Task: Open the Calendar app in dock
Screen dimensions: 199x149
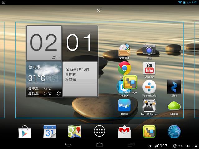Action: pos(50,132)
